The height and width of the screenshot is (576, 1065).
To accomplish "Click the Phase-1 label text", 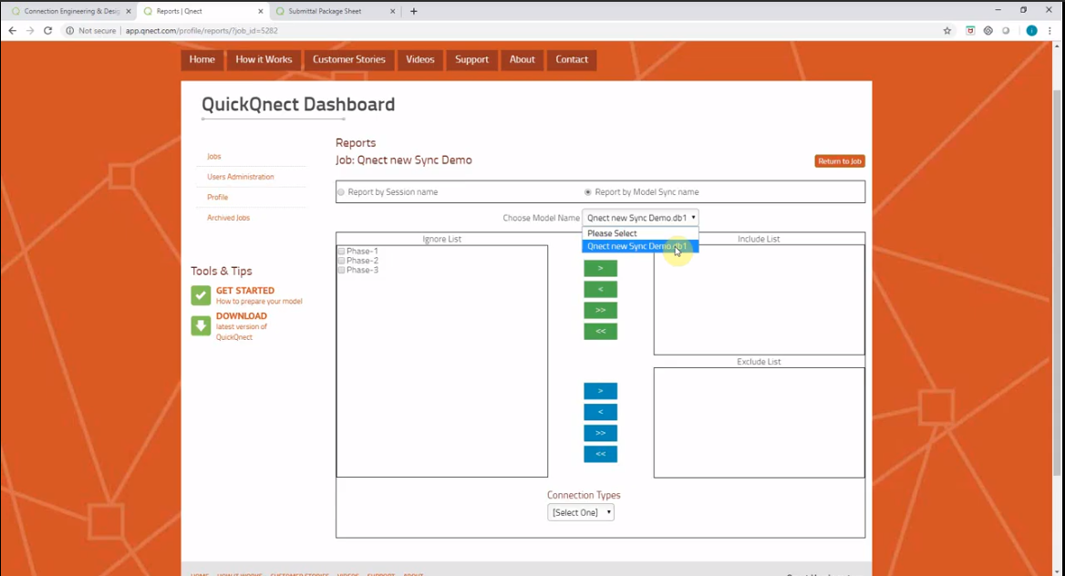I will point(362,252).
